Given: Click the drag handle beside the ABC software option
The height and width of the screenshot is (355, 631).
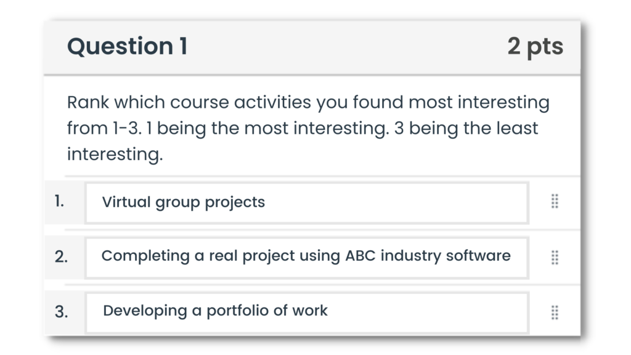Looking at the screenshot, I should 554,257.
